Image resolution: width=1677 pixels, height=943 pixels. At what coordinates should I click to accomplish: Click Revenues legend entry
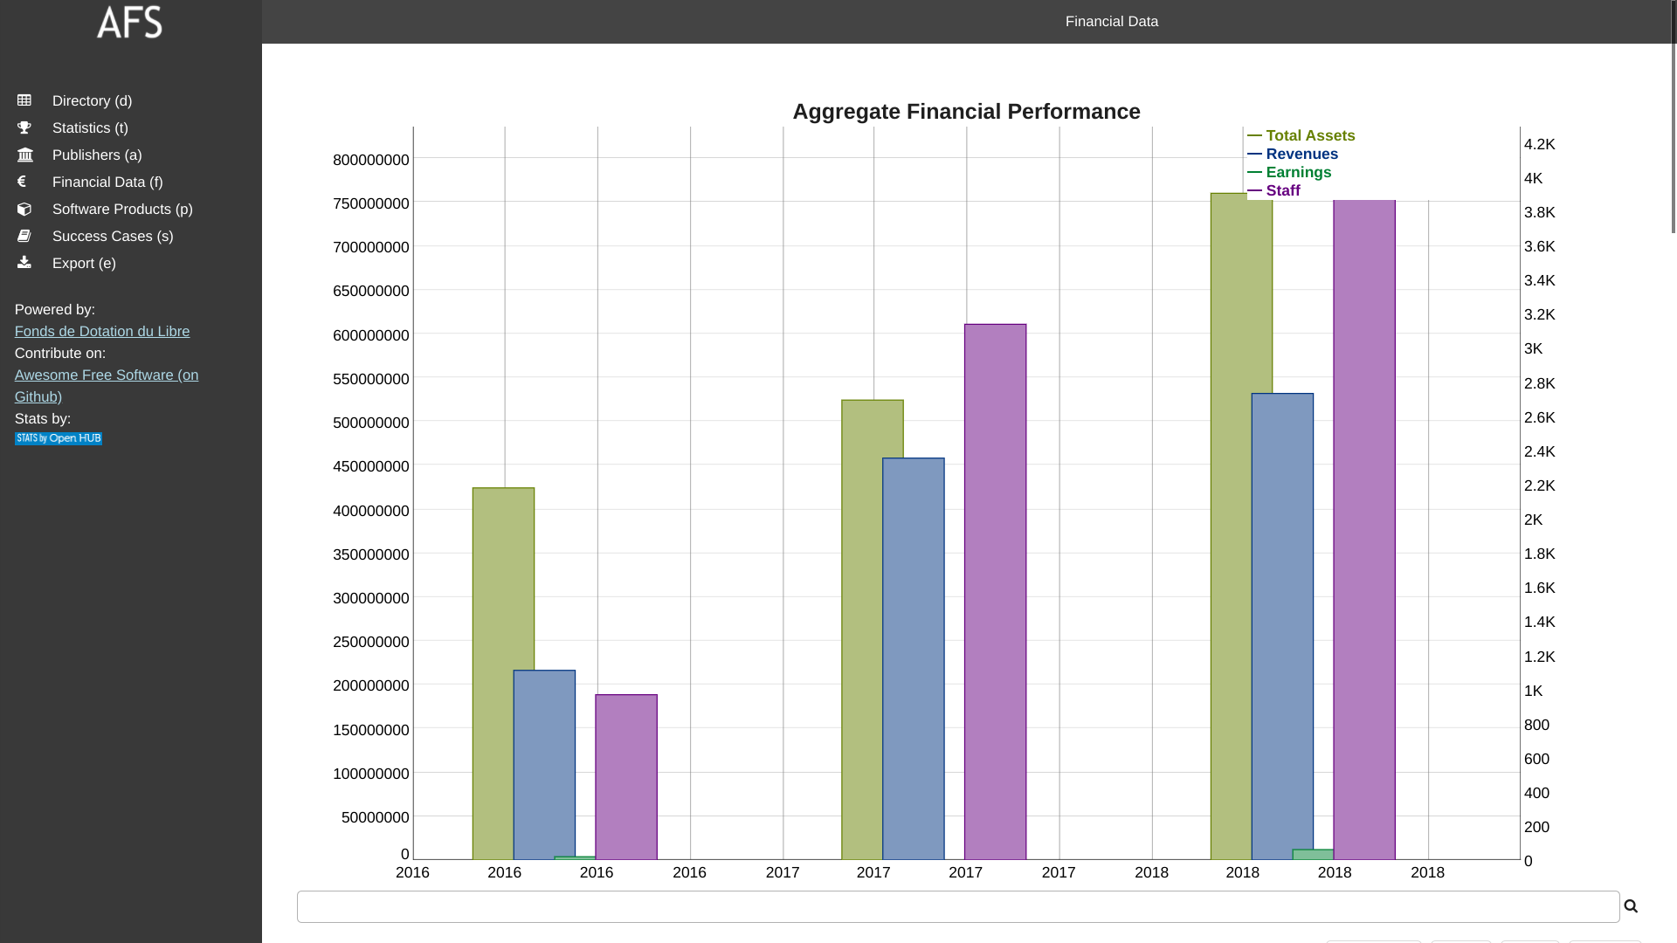point(1293,155)
